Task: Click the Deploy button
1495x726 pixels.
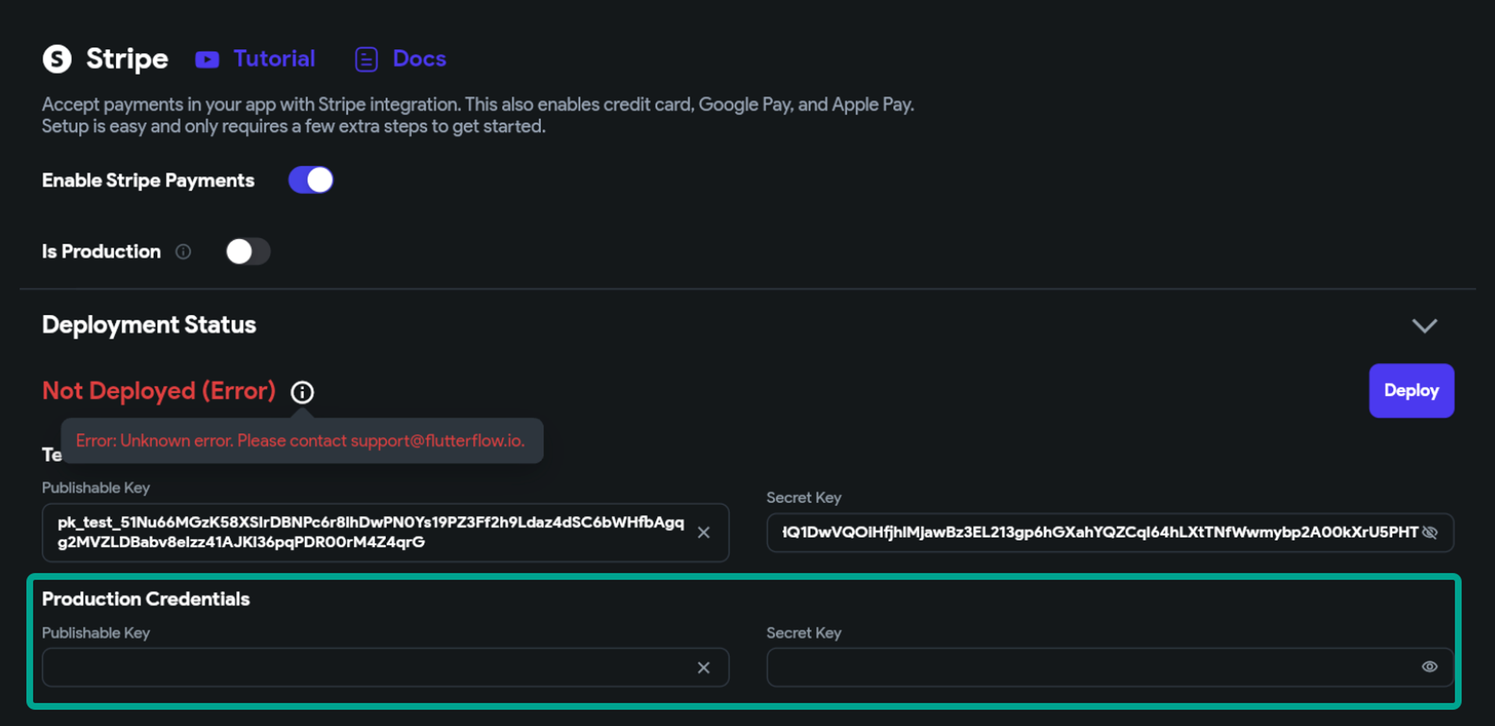Action: click(x=1411, y=391)
